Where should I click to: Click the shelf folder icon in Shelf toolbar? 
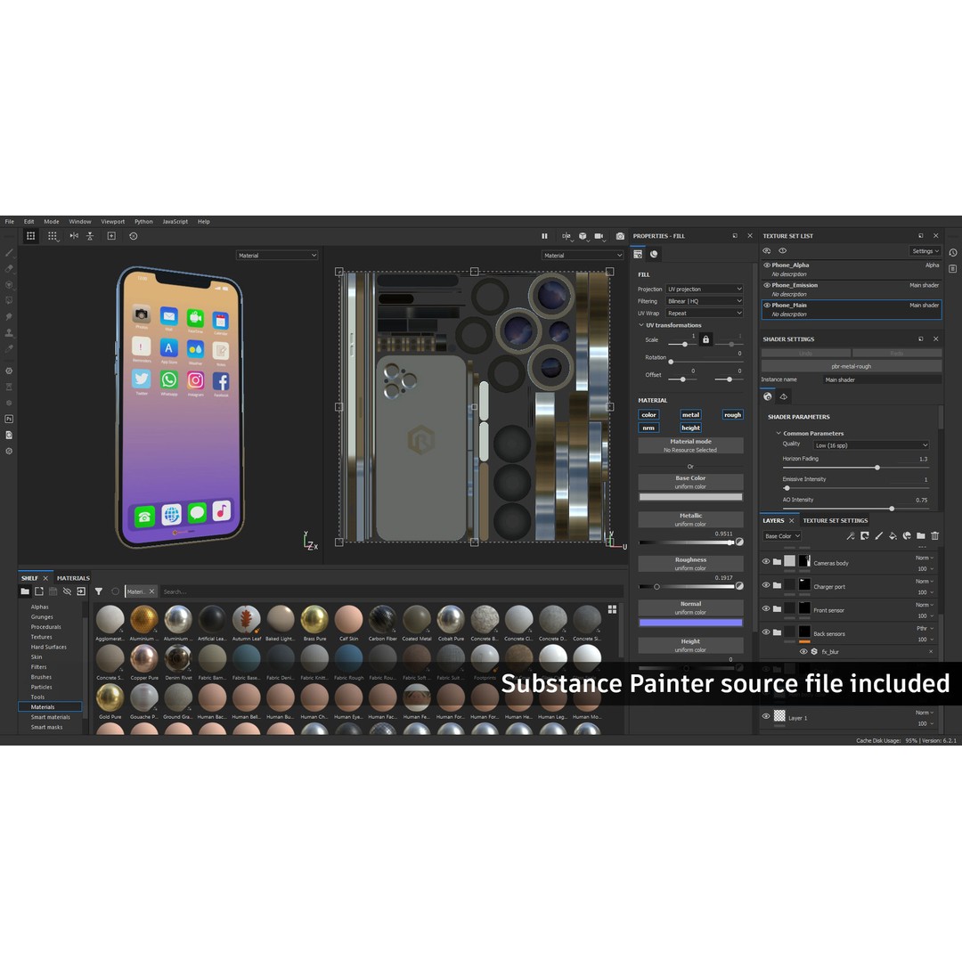25,591
